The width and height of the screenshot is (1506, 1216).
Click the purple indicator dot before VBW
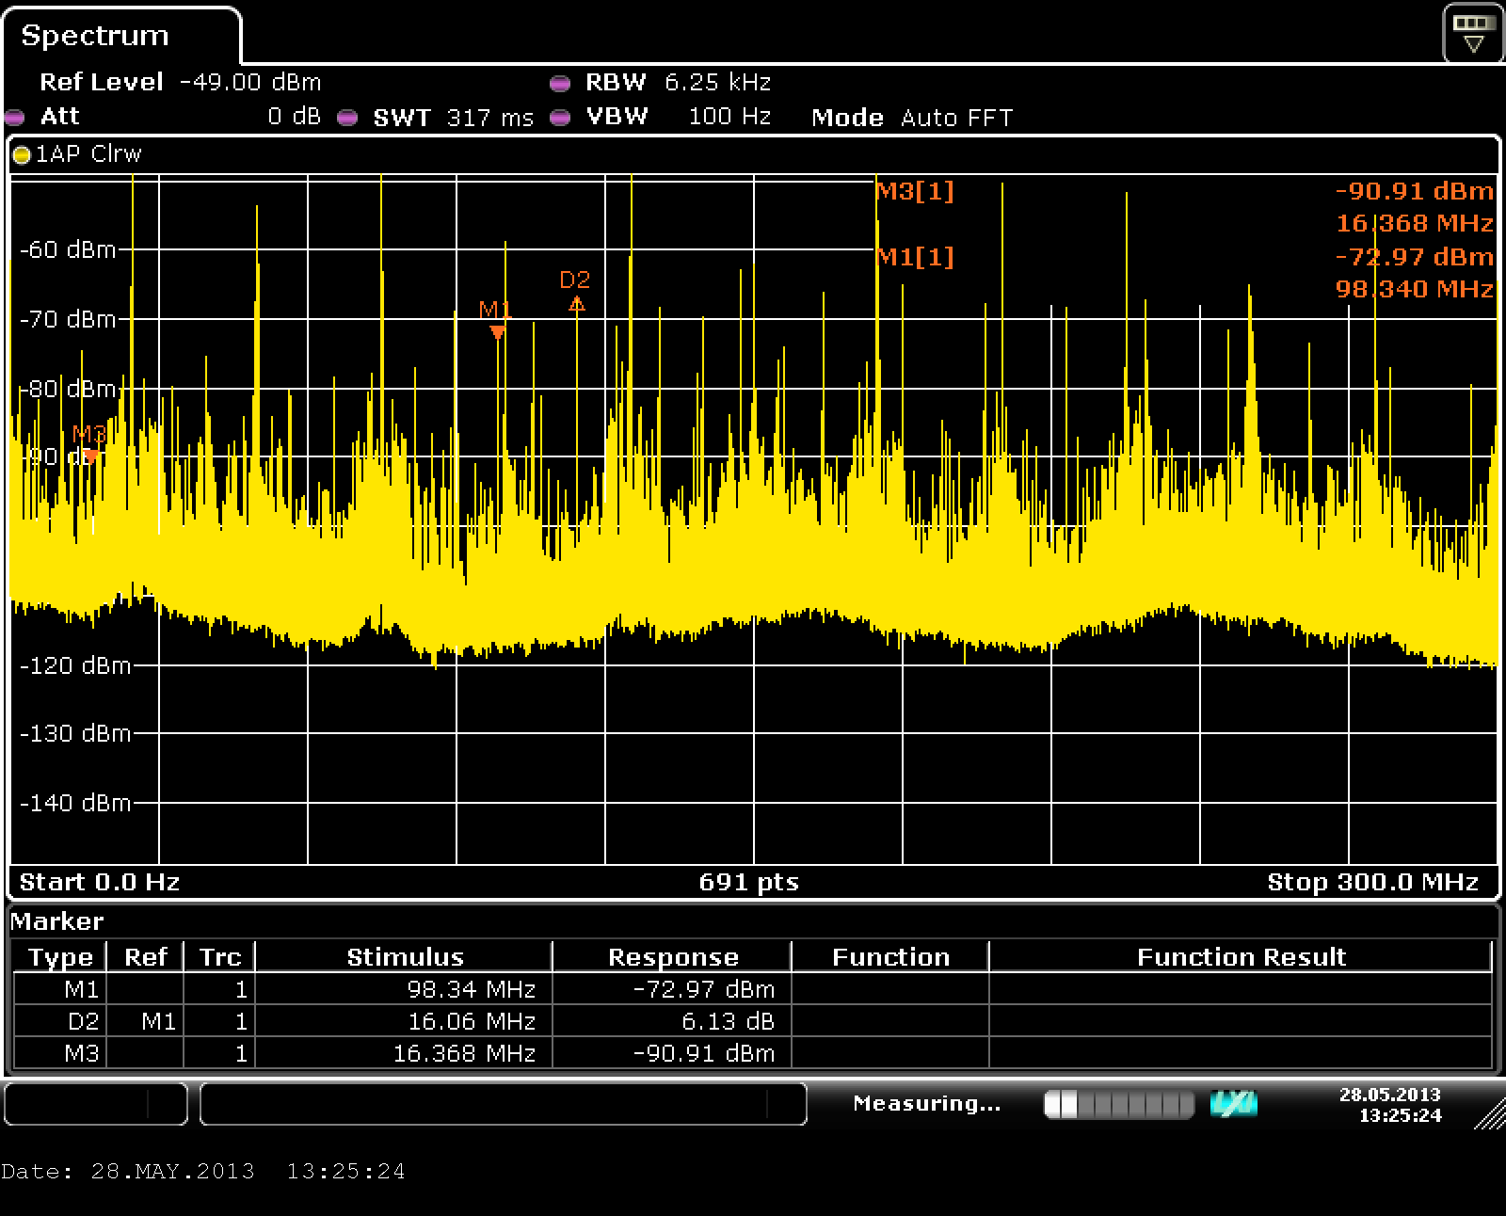[560, 118]
